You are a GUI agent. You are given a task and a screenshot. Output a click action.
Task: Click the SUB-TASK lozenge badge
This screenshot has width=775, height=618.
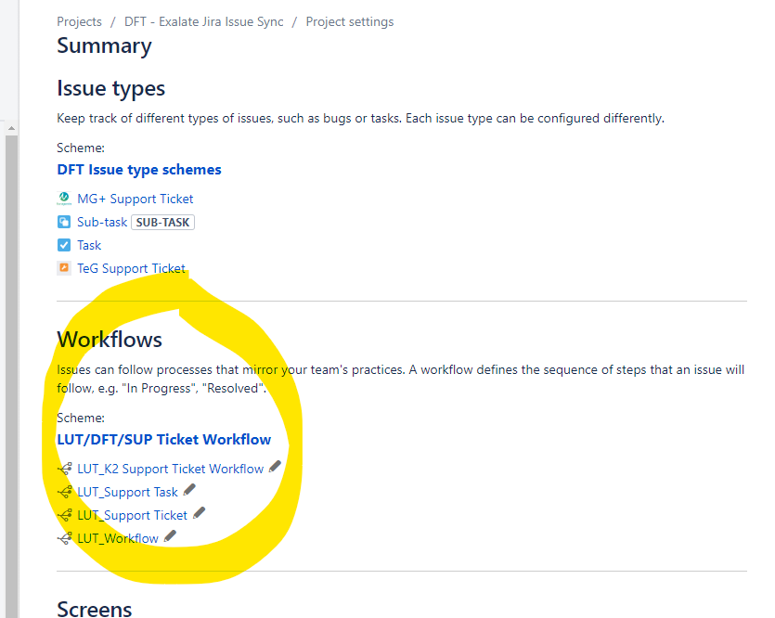pyautogui.click(x=162, y=223)
